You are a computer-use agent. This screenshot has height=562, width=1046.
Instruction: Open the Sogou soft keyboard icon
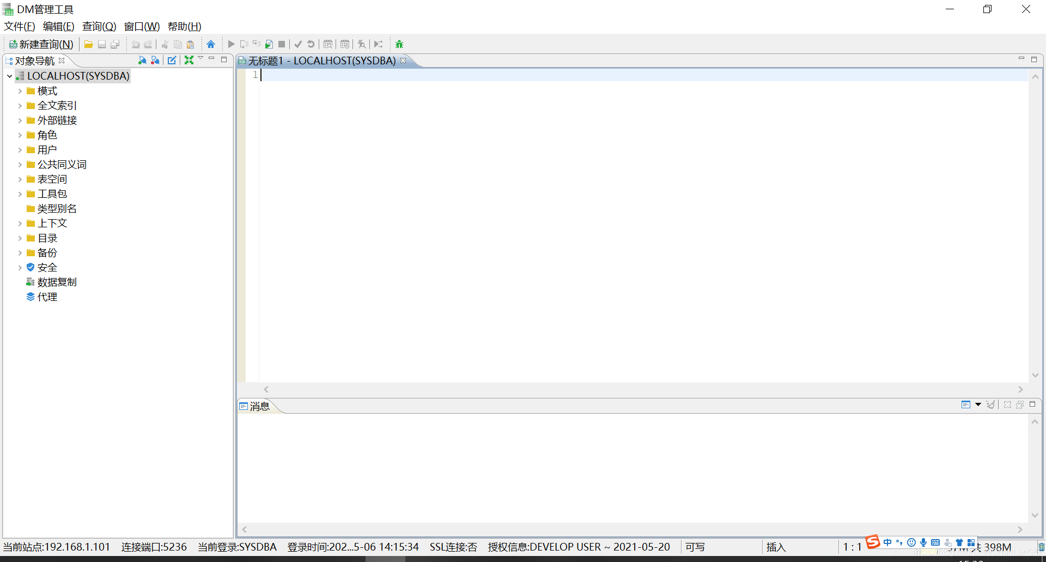(935, 542)
